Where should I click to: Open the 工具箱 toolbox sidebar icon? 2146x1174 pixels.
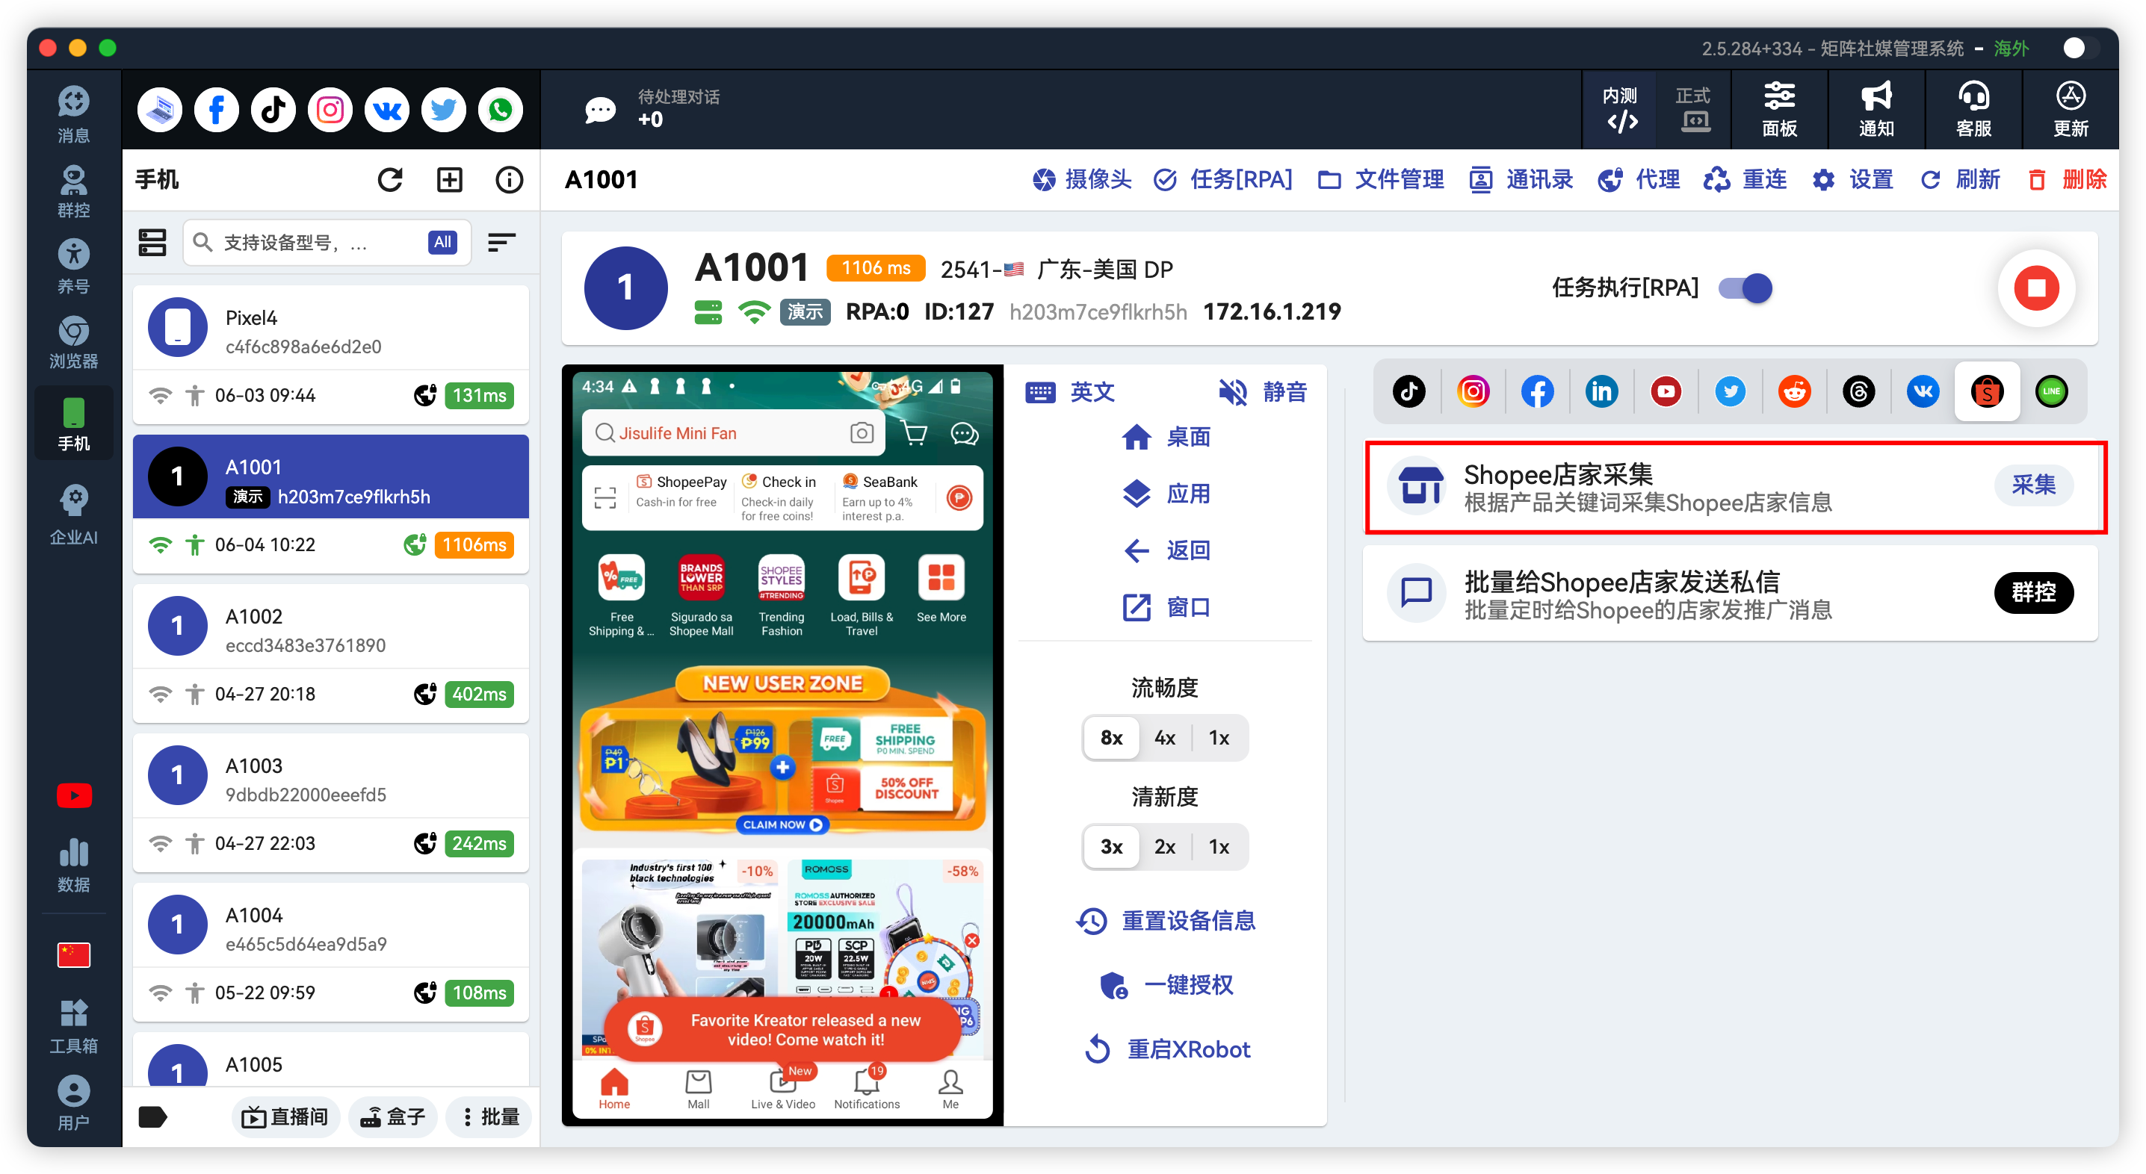pyautogui.click(x=73, y=1026)
